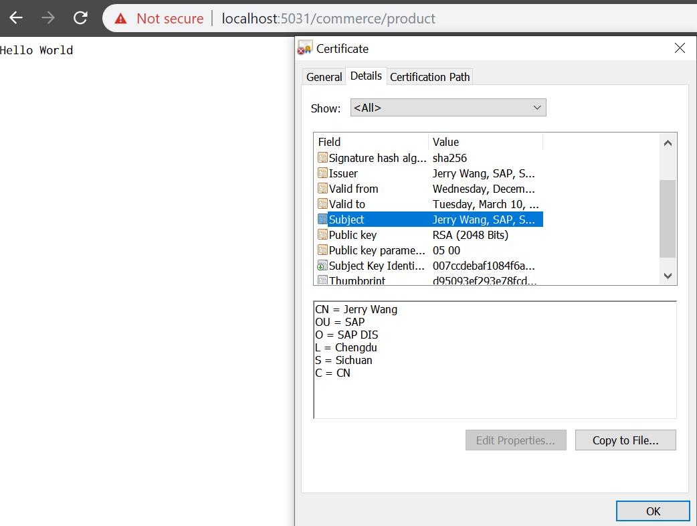Click the Tuesday, March 10 value
Screen dimensions: 697x526
[486, 204]
